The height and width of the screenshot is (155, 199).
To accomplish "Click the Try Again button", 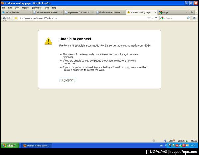I will [67, 80].
